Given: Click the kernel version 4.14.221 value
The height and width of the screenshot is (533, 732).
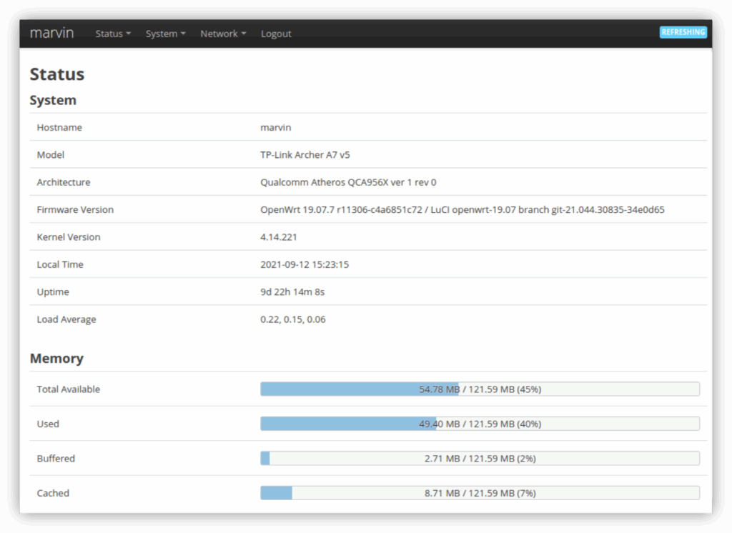Looking at the screenshot, I should [x=280, y=237].
